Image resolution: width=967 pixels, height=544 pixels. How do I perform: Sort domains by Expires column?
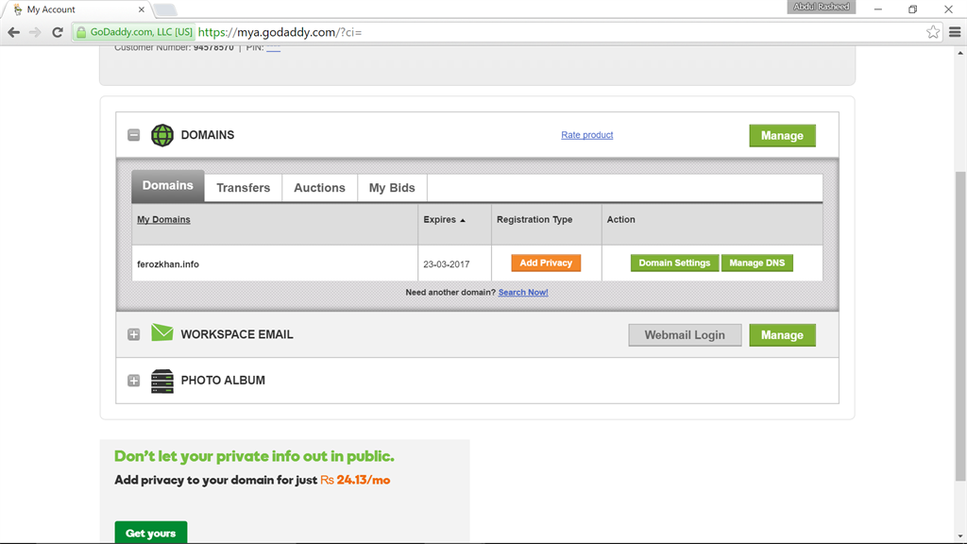tap(444, 219)
